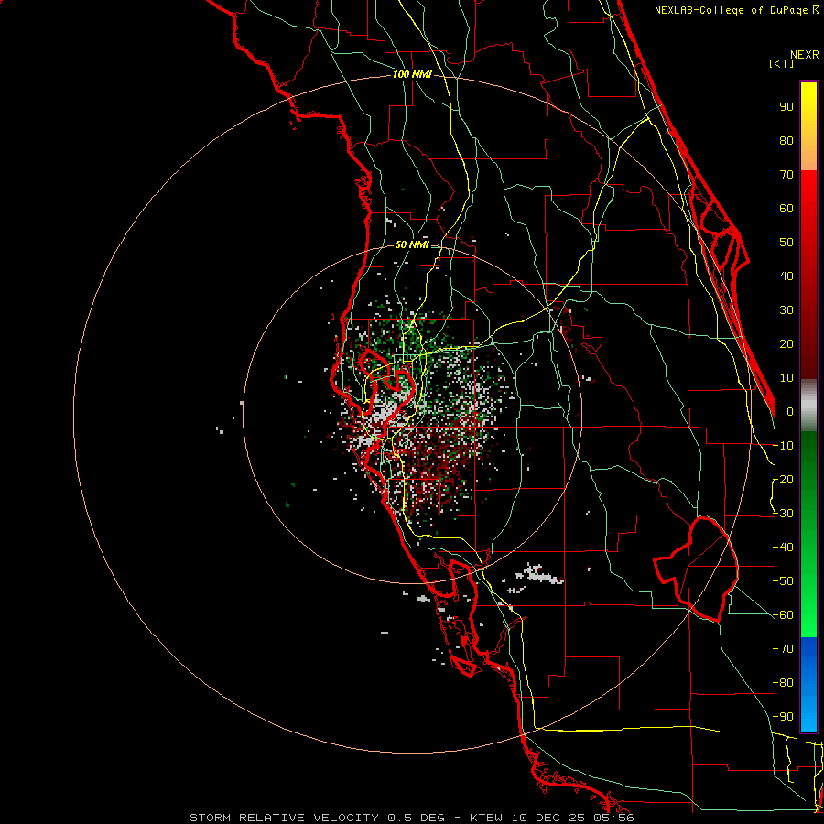This screenshot has height=824, width=824.
Task: Click the positive 40 colorbar value
Action: (x=786, y=276)
